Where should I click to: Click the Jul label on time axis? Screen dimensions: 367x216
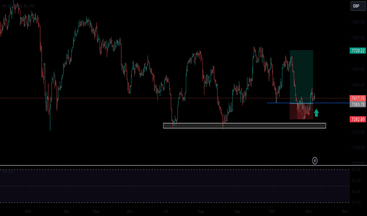166,211
